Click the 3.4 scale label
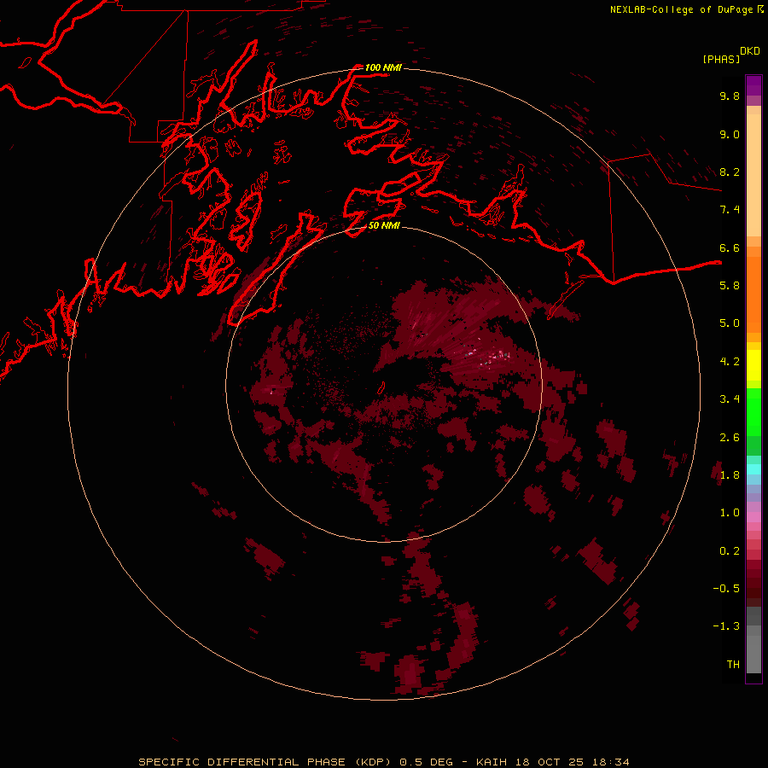This screenshot has height=768, width=768. coord(730,399)
